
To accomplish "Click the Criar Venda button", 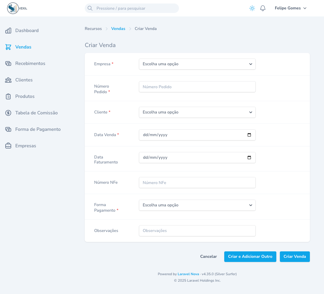I will pyautogui.click(x=295, y=257).
